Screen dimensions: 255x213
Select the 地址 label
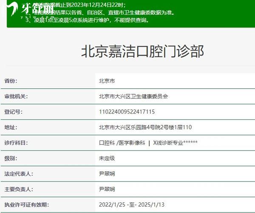tap(11, 127)
